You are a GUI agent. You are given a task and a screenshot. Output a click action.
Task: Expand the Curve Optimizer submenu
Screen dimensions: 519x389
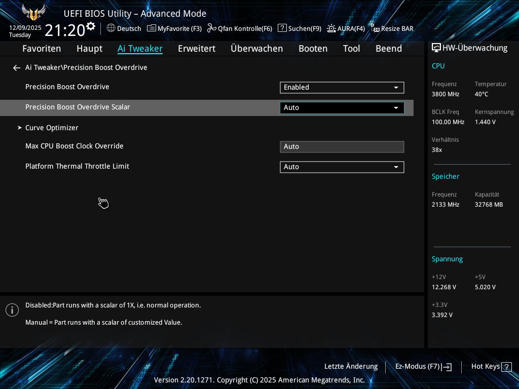pos(52,128)
